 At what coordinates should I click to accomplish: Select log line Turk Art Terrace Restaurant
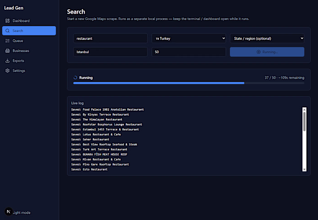99,150
